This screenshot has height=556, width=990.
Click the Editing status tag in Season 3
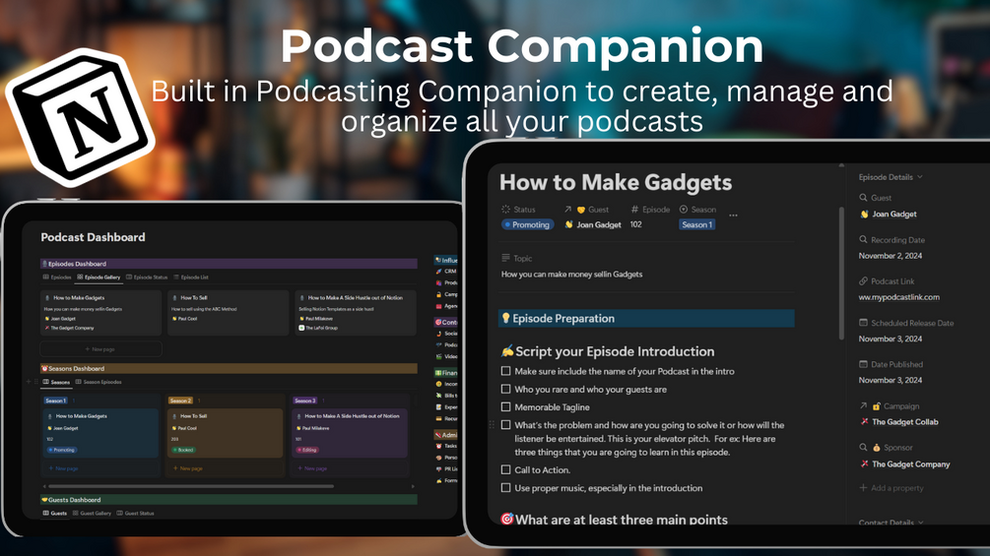pyautogui.click(x=307, y=450)
